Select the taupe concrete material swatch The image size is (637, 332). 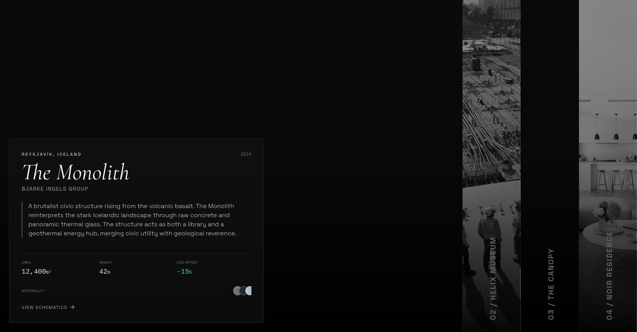point(237,291)
